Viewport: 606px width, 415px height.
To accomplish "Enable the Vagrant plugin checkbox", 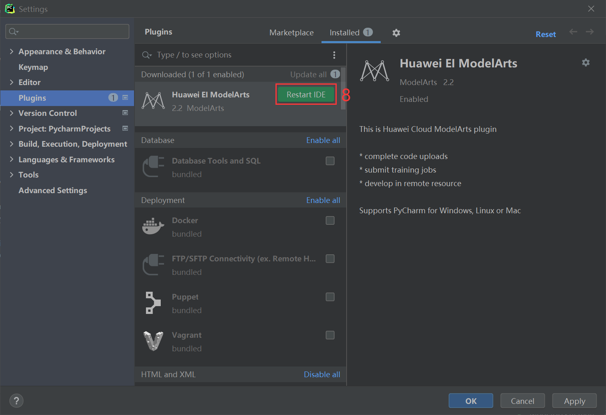I will coord(330,335).
